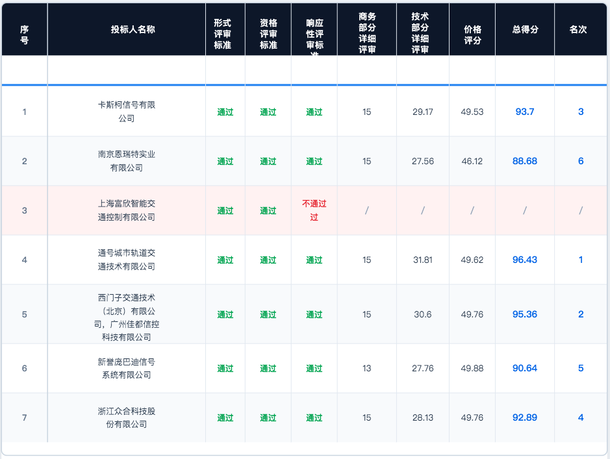
Task: Open total score 95.36
Action: 525,314
